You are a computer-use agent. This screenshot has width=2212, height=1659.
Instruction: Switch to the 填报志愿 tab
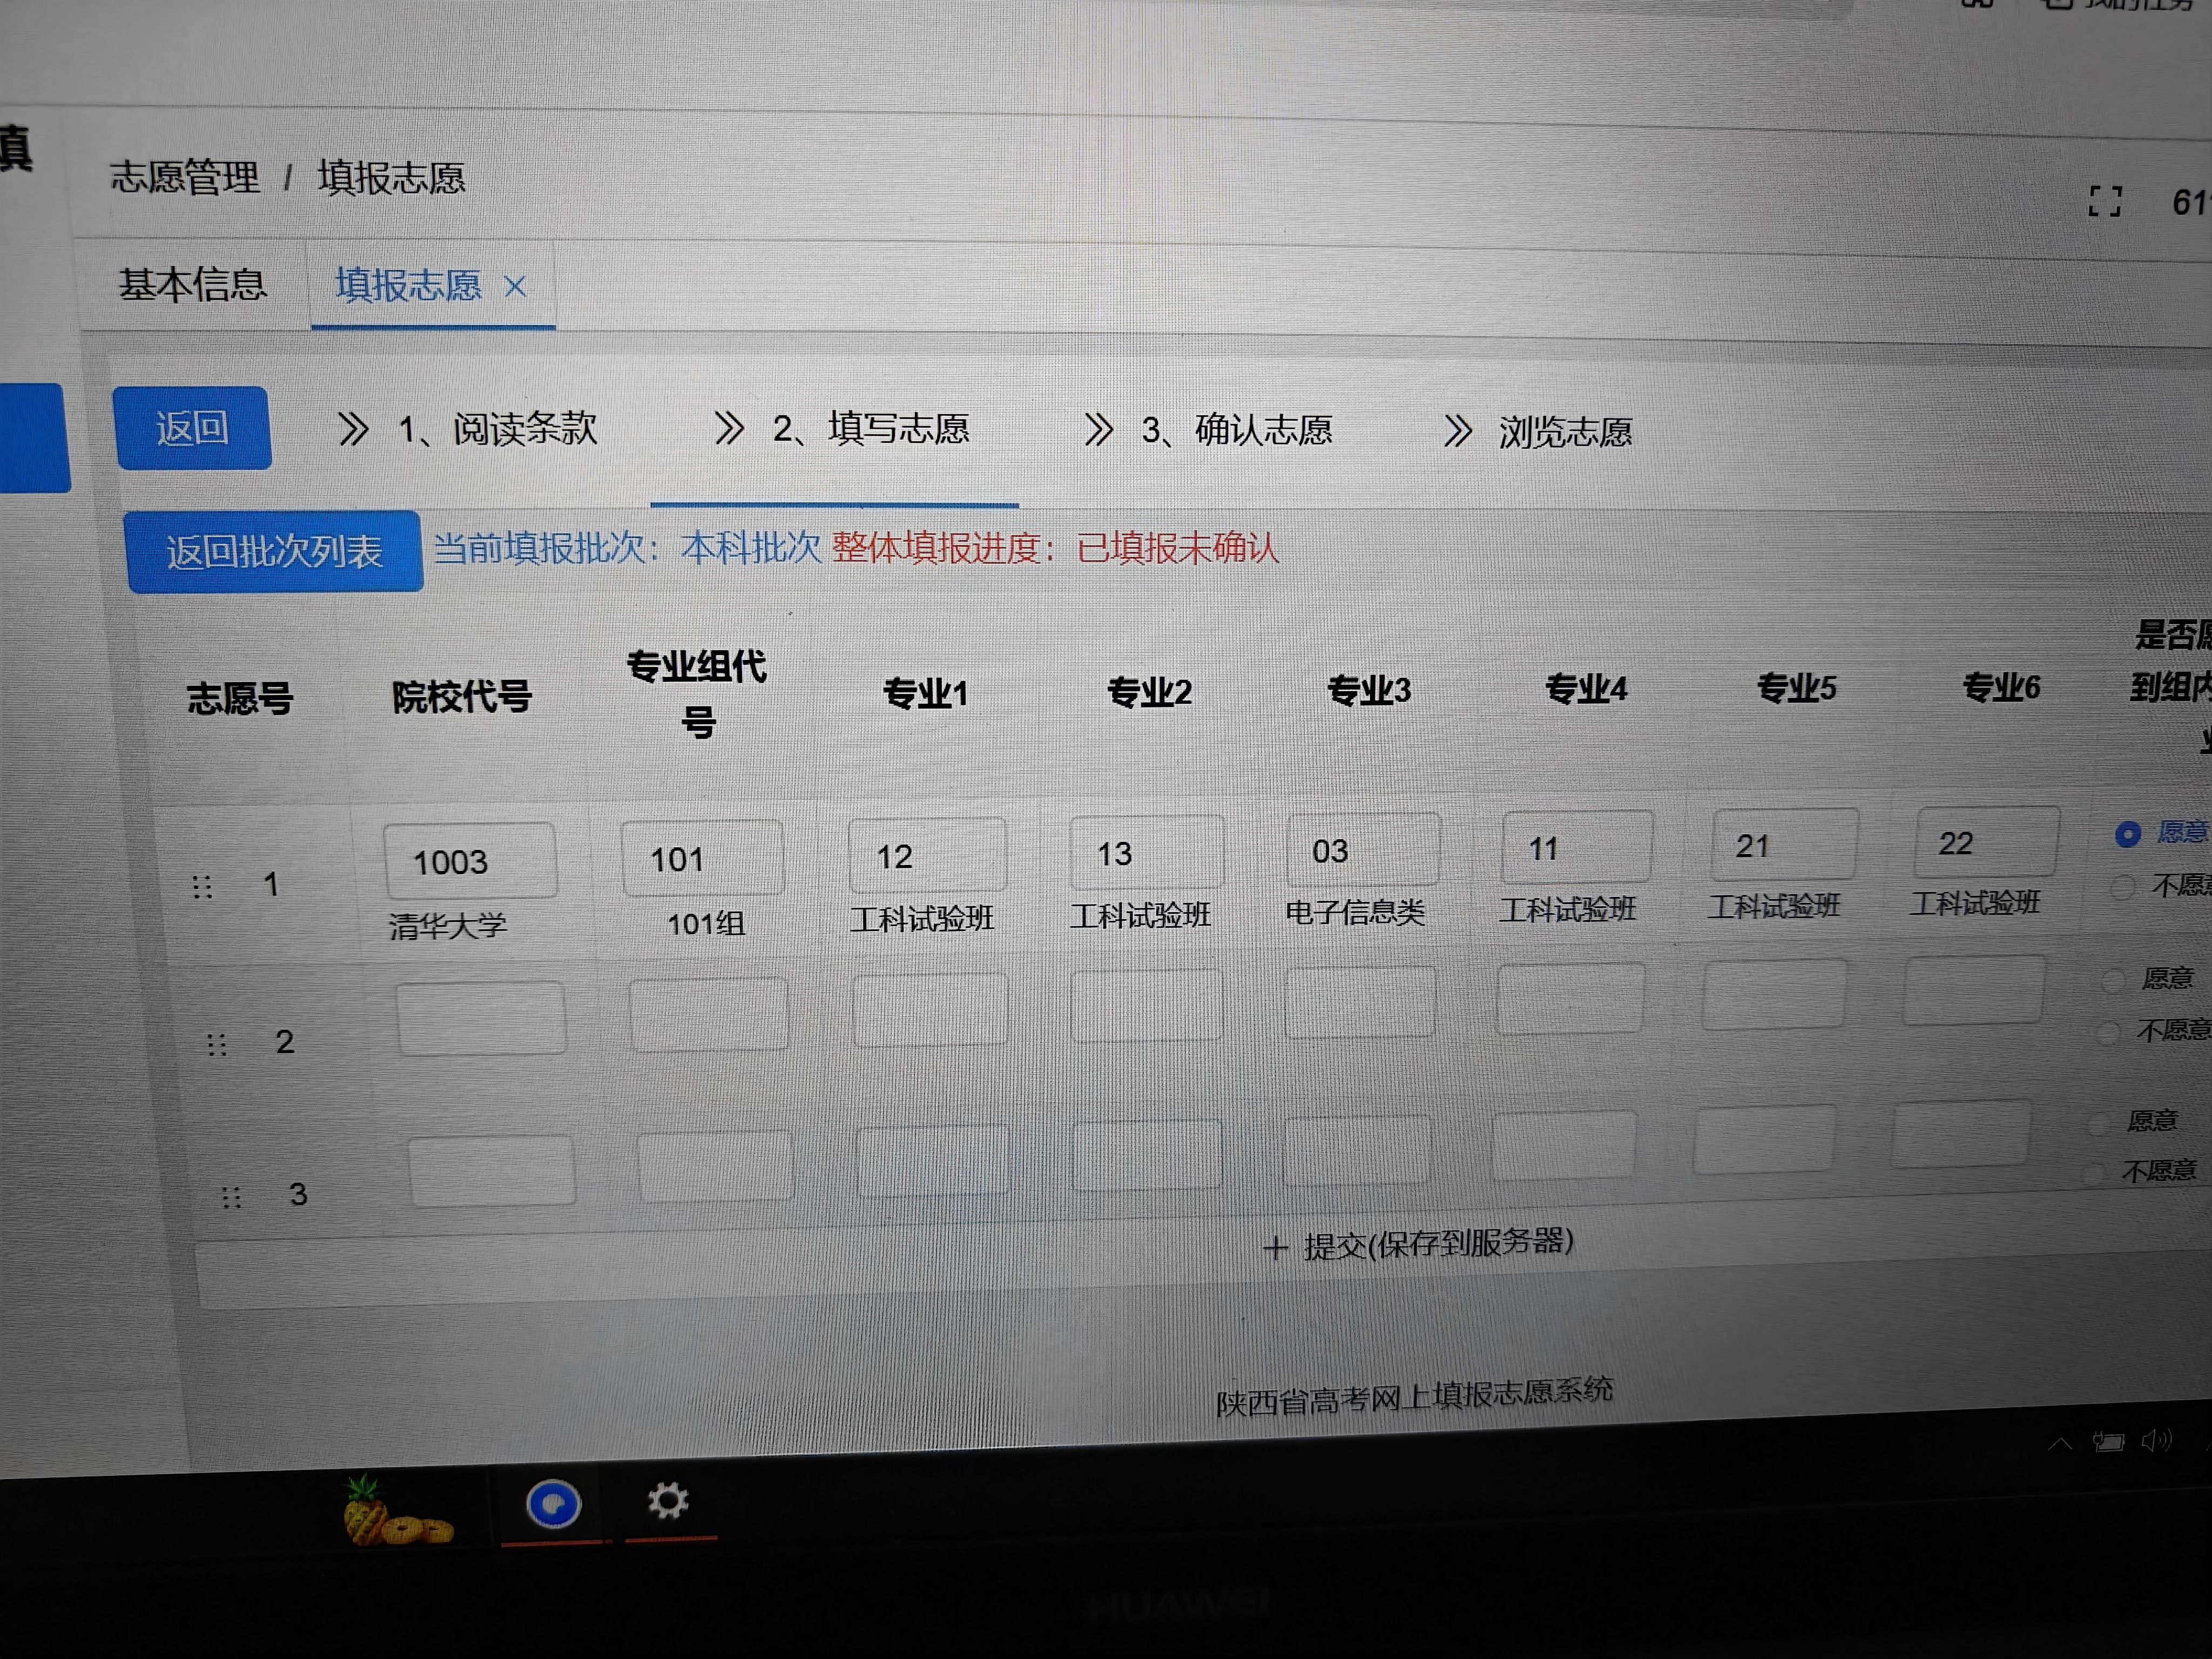[x=408, y=285]
